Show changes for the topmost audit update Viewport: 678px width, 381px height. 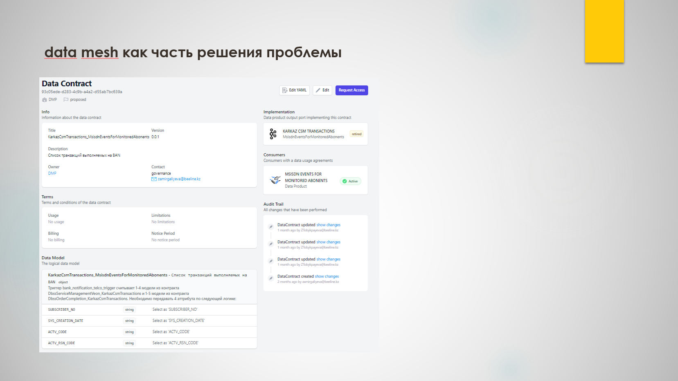[x=328, y=225]
